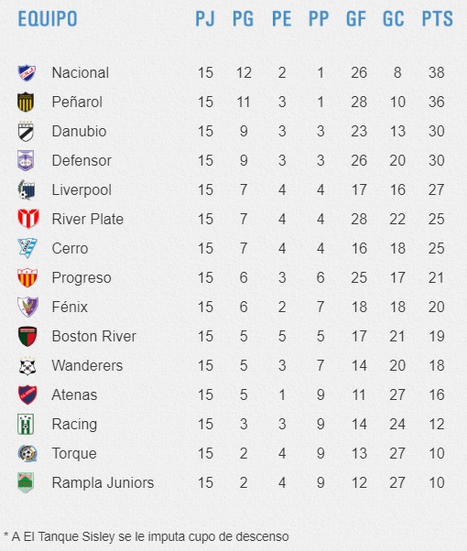Open the Wanderers team name link

click(x=87, y=365)
